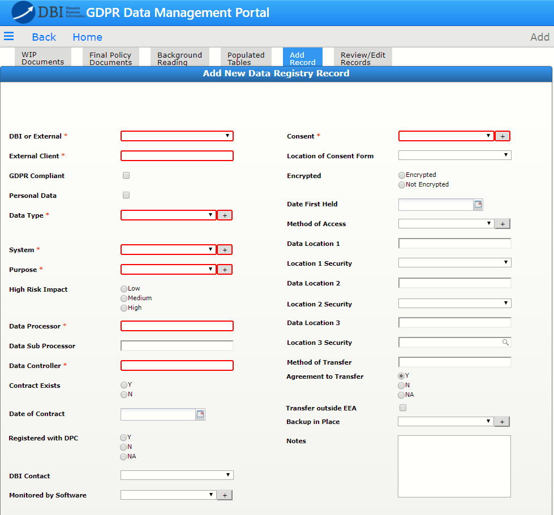The image size is (554, 515).
Task: Open the hamburger menu icon
Action: (x=9, y=36)
